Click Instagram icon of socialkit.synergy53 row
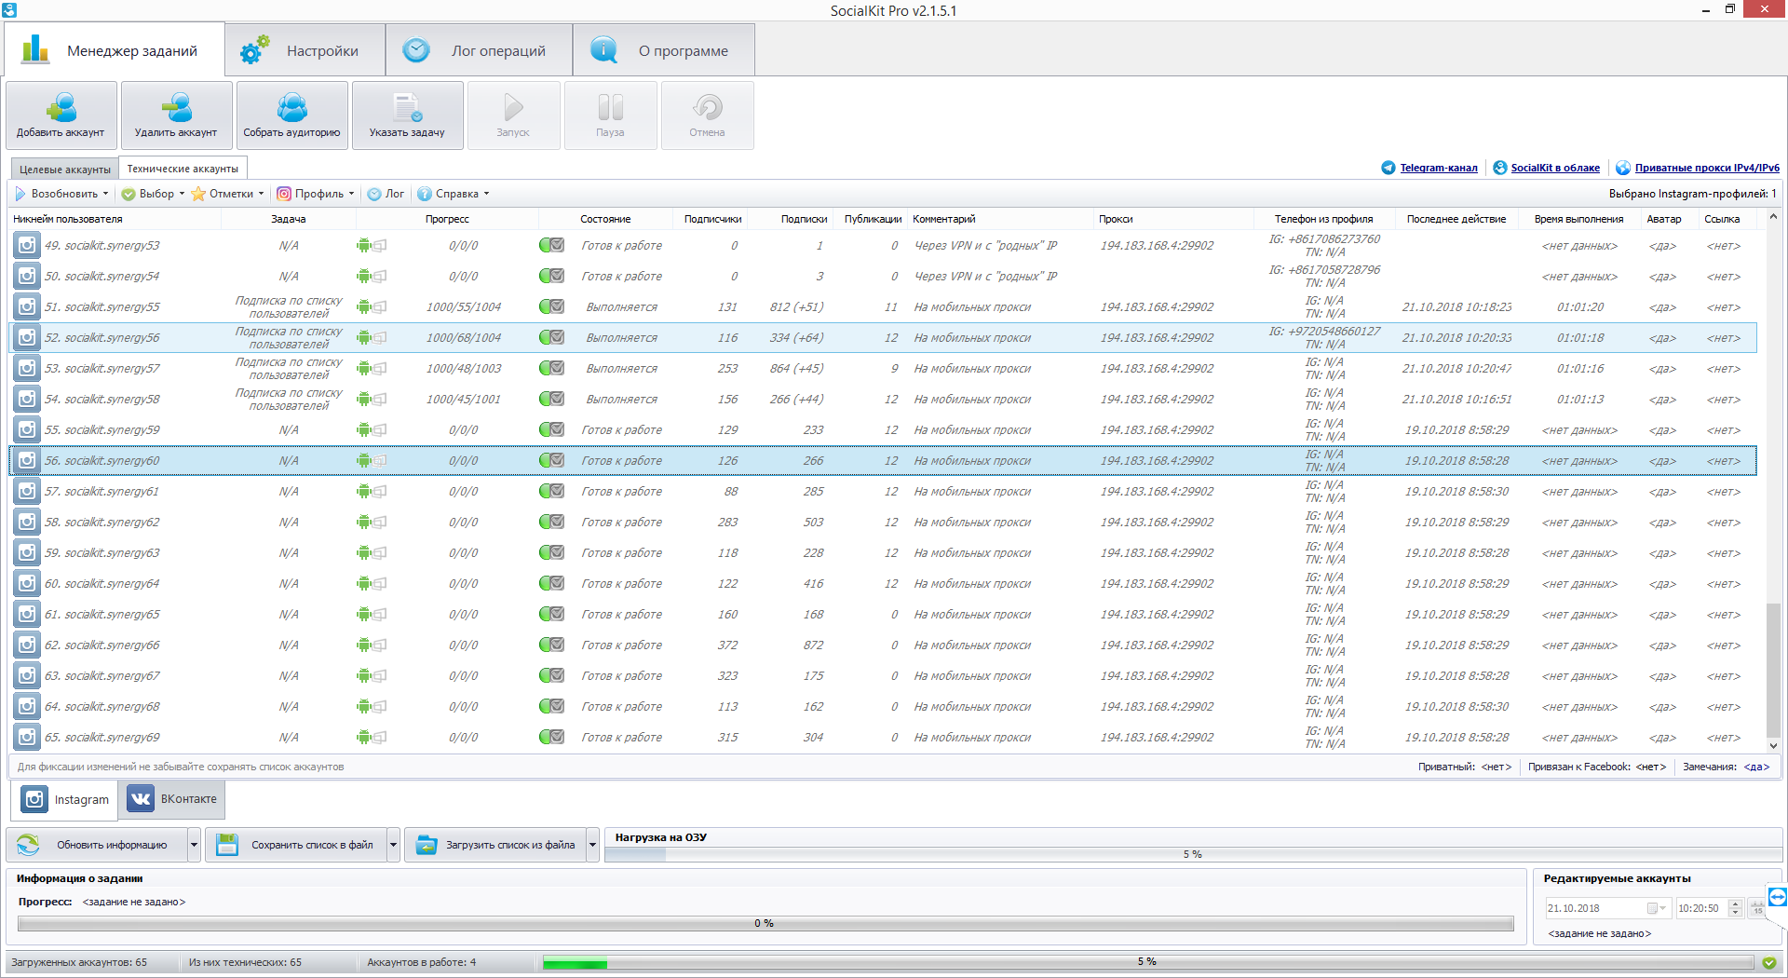 click(27, 245)
